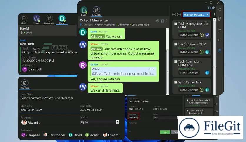Switch to the Wilson chat tab
The width and height of the screenshot is (246, 142).
(36, 19)
